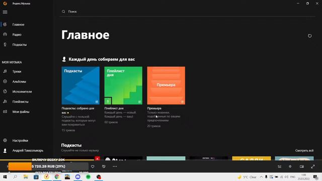
Task: Open the green Плейлист дня cover
Action: tap(123, 85)
